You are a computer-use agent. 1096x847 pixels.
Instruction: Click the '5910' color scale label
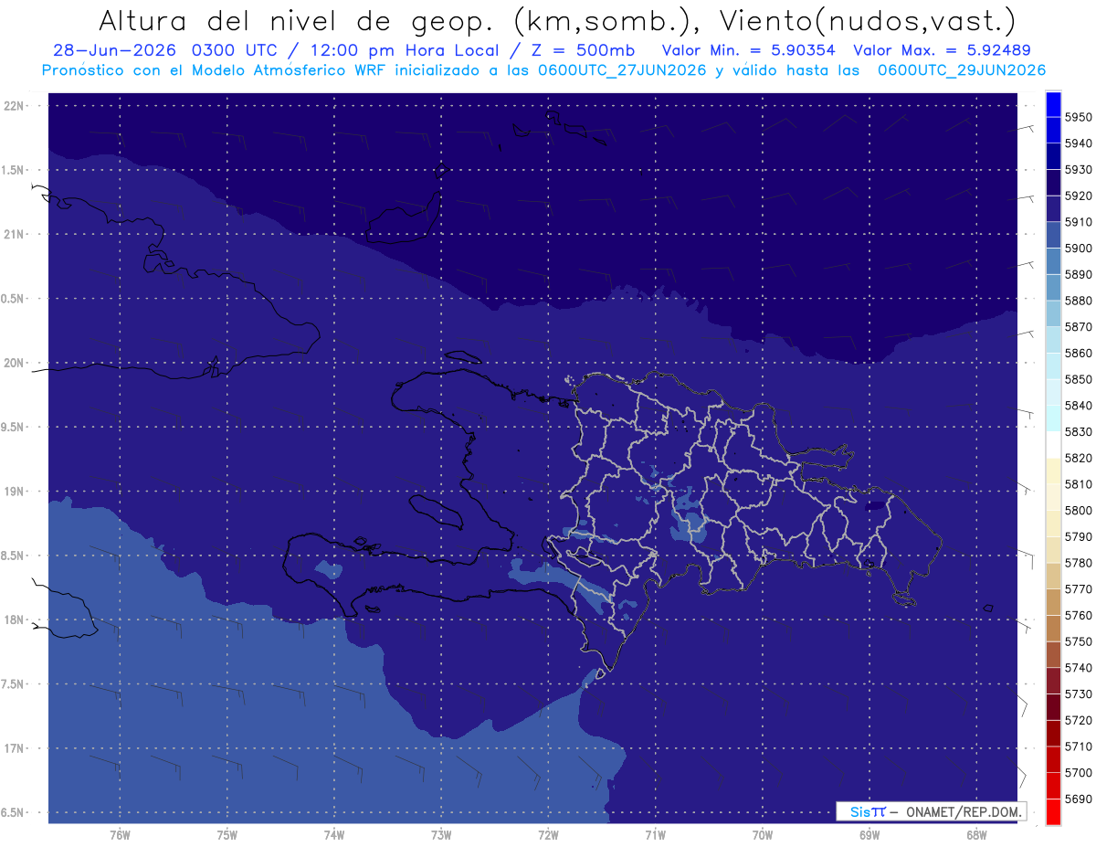1079,222
